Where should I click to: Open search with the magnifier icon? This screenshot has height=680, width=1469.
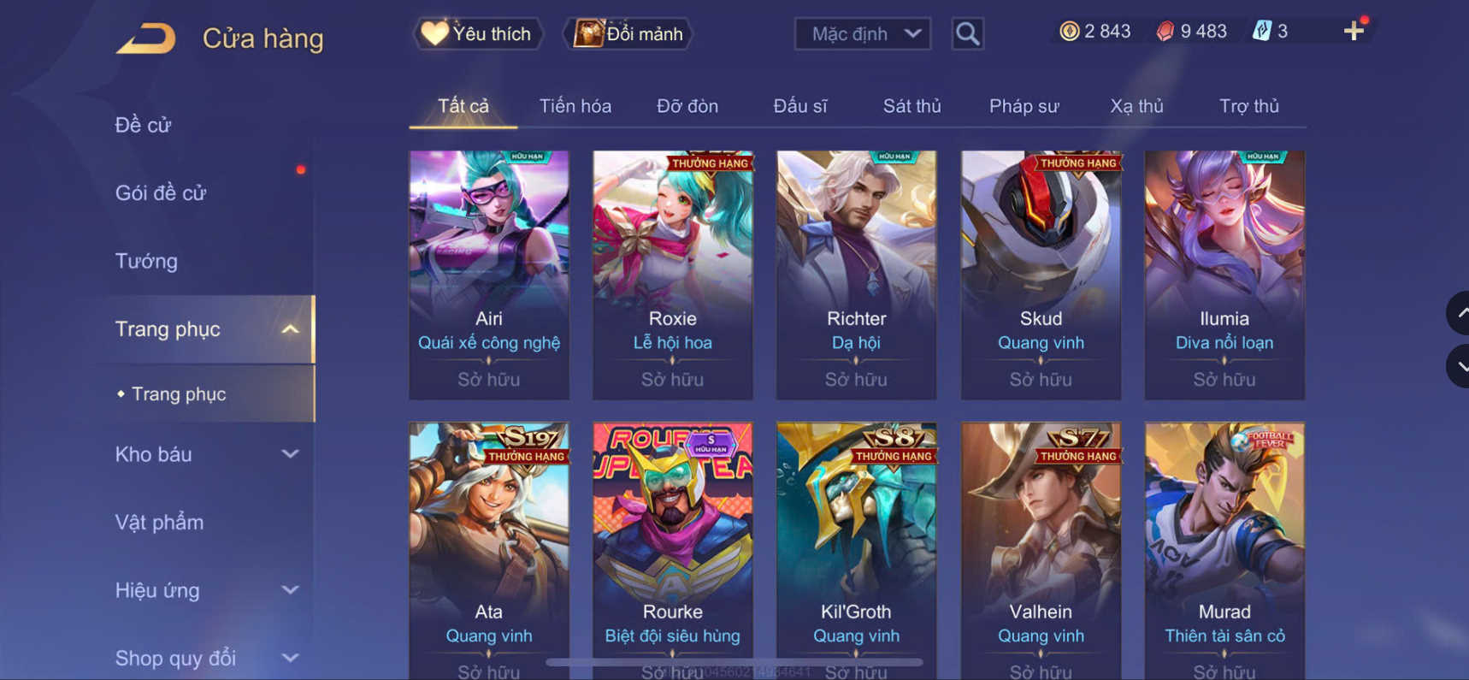pos(967,33)
